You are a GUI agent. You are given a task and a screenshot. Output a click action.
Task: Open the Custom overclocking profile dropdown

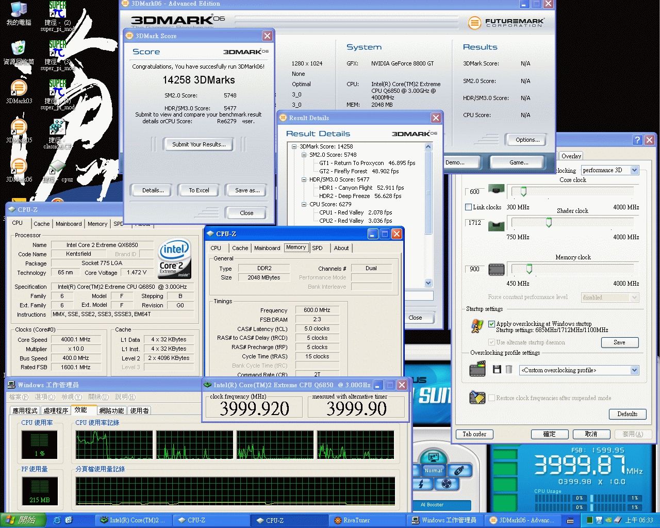tap(635, 370)
